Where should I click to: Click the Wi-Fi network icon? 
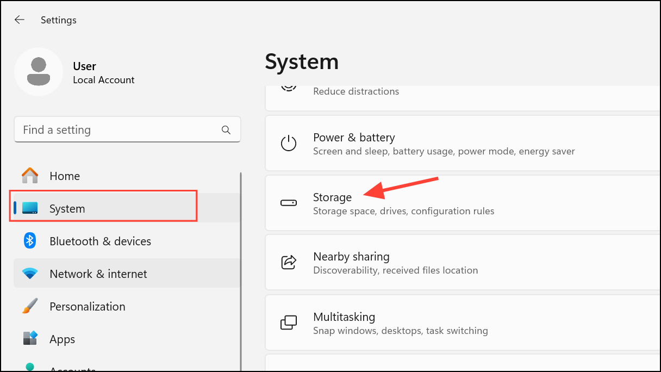pyautogui.click(x=30, y=274)
